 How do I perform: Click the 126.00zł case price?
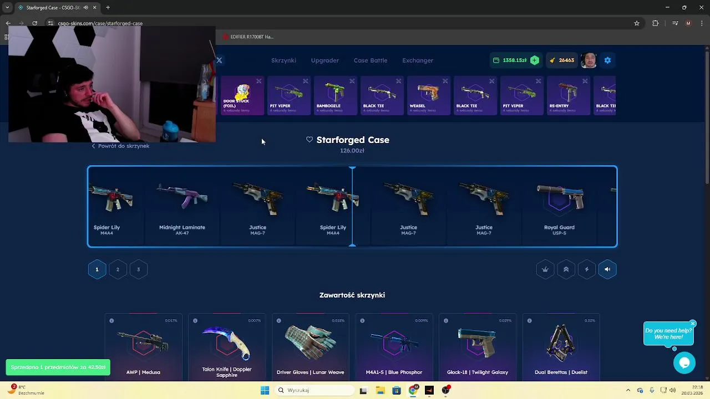pos(352,151)
